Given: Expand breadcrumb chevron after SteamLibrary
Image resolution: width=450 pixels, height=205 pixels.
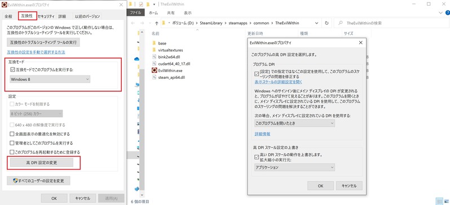Looking at the screenshot, I should pos(226,23).
